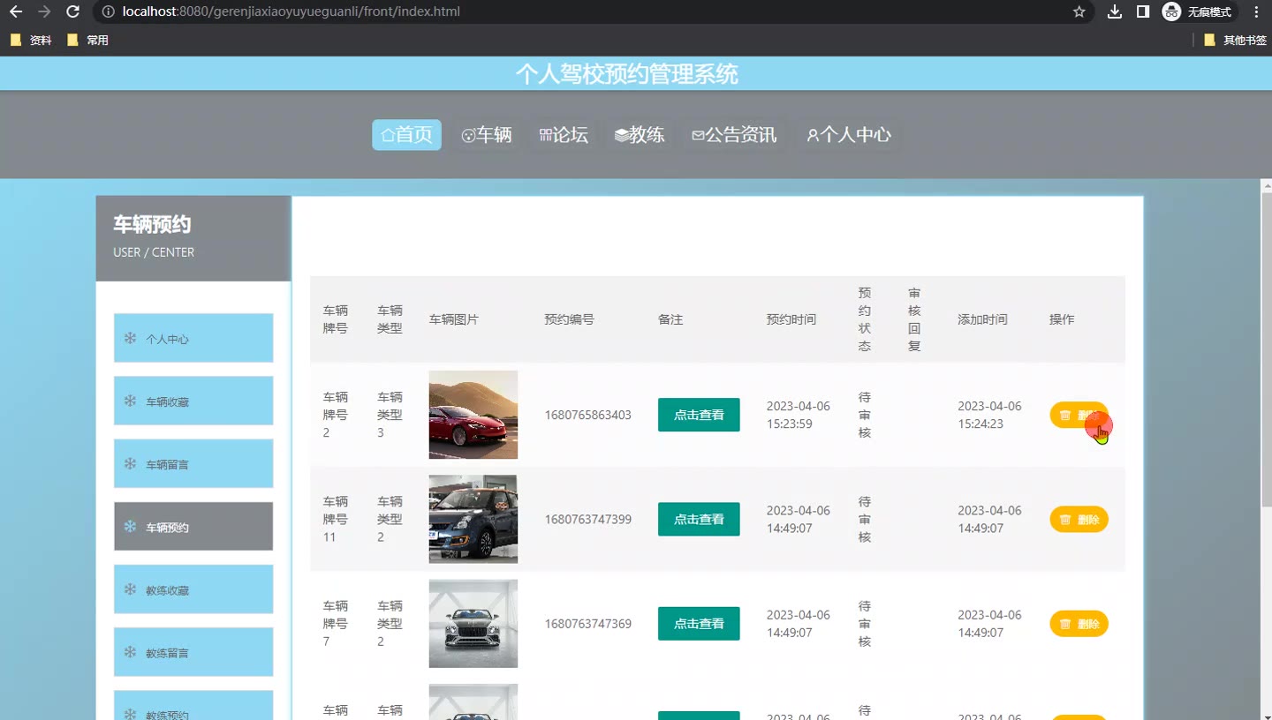The height and width of the screenshot is (720, 1272).
Task: Select 教练留言 in the sidebar
Action: pyautogui.click(x=193, y=652)
